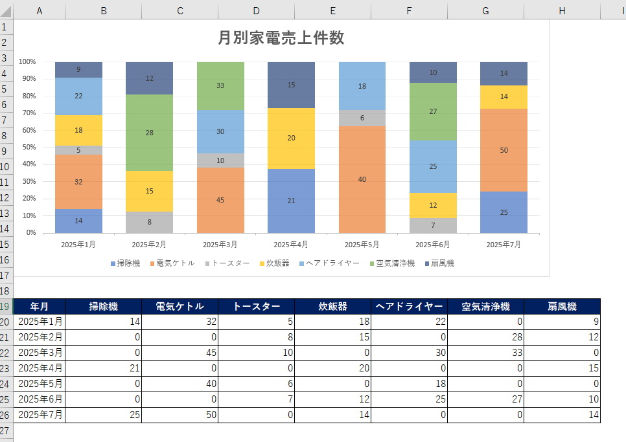Screen dimensions: 626x442
Task: Select the orange 50 segment in 2025年7月 bar
Action: coord(504,150)
